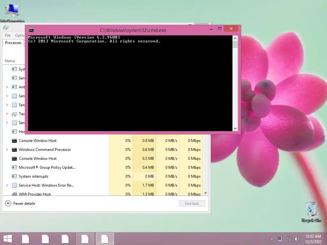Switch to the highlighted fifth taskbar app icon
This screenshot has width=327, height=245.
pos(105,239)
